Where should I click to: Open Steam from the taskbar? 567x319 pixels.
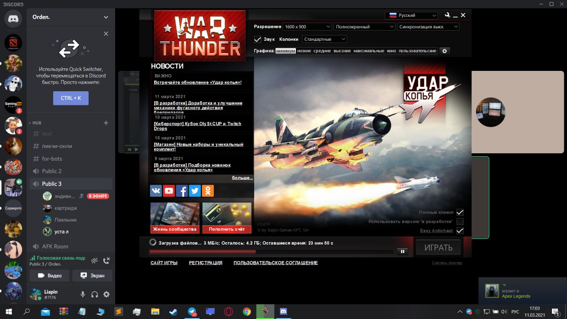[174, 311]
